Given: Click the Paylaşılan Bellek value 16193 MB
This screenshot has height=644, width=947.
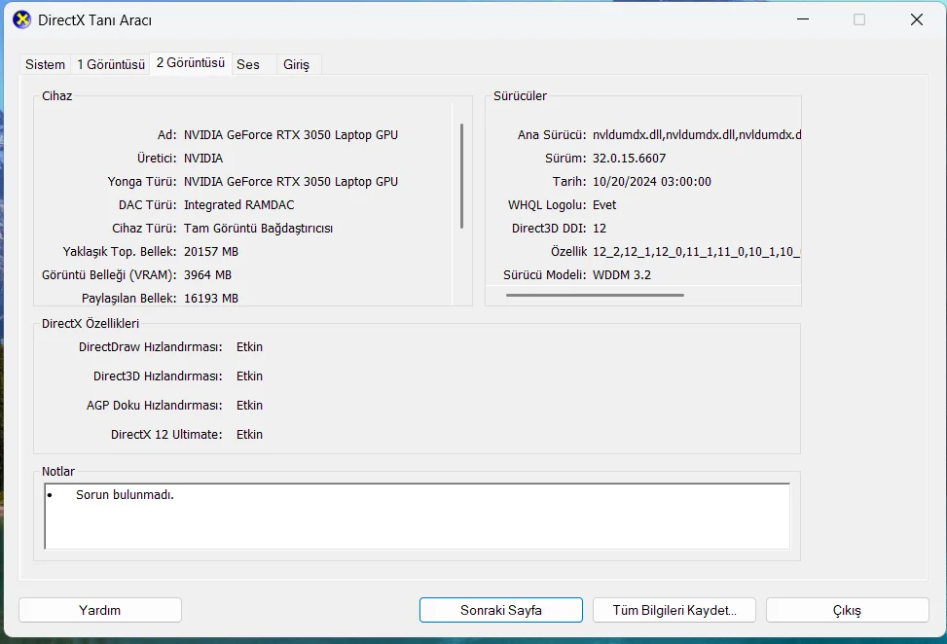Looking at the screenshot, I should (211, 298).
